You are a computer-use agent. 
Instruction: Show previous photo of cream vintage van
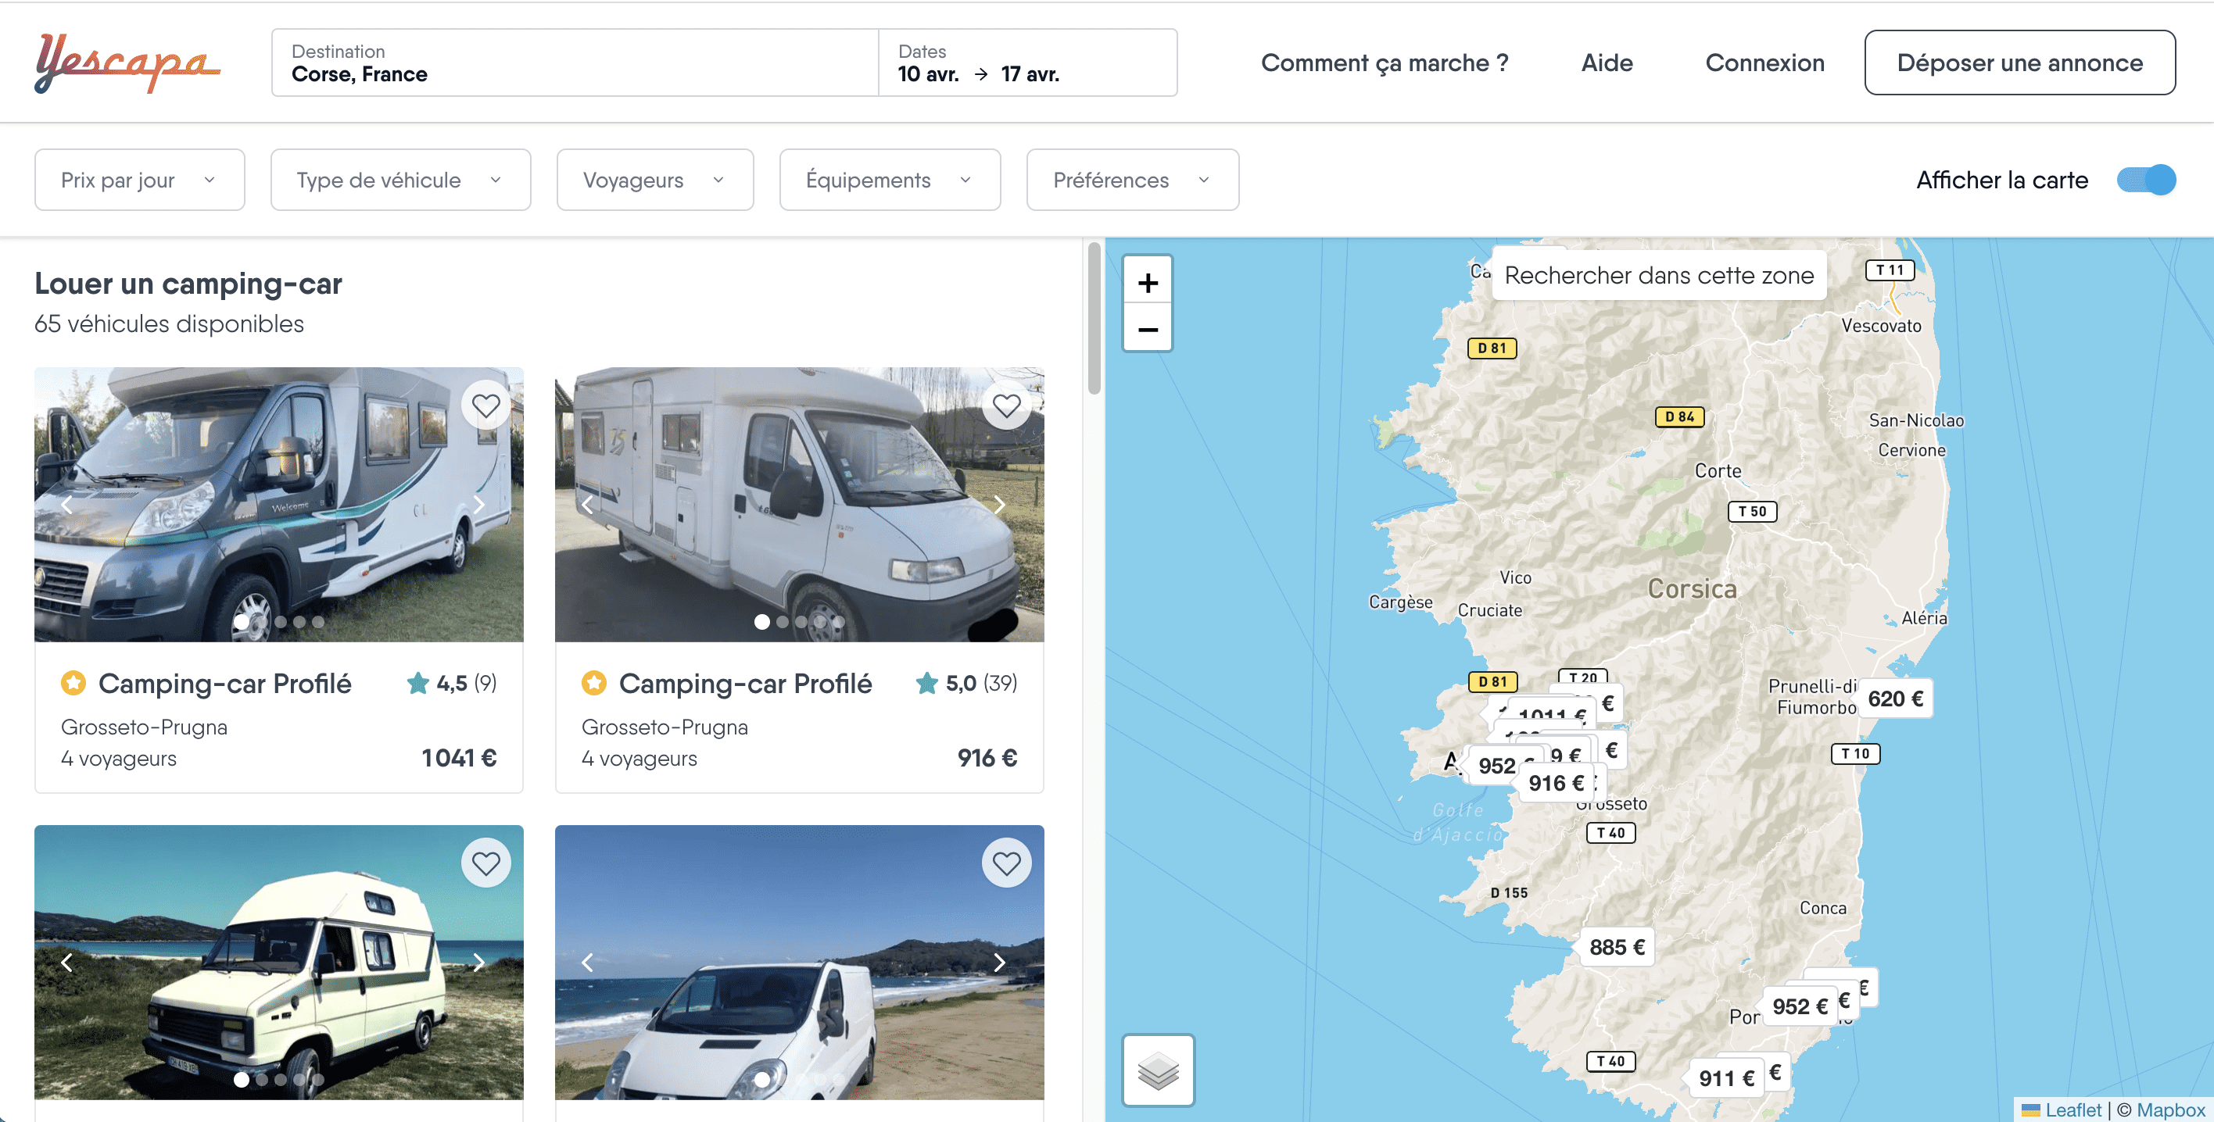[x=67, y=962]
